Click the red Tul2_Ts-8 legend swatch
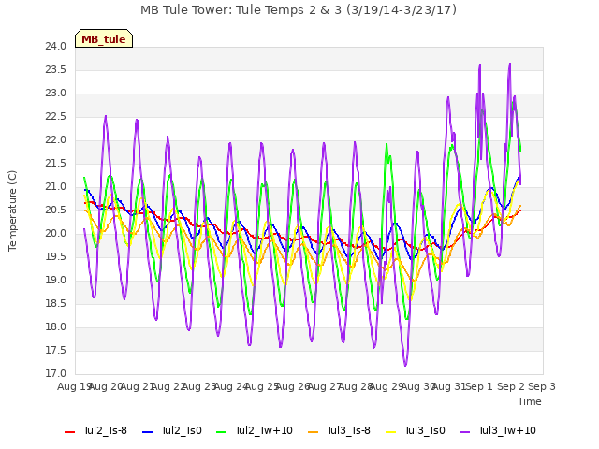The width and height of the screenshot is (599, 449). point(70,432)
